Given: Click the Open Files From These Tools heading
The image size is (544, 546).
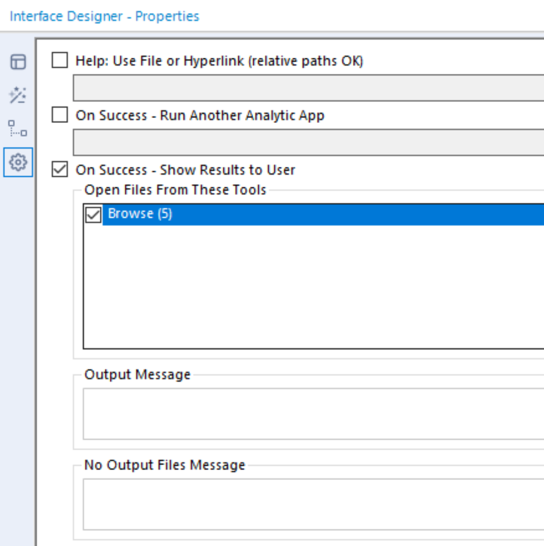Looking at the screenshot, I should pyautogui.click(x=175, y=190).
